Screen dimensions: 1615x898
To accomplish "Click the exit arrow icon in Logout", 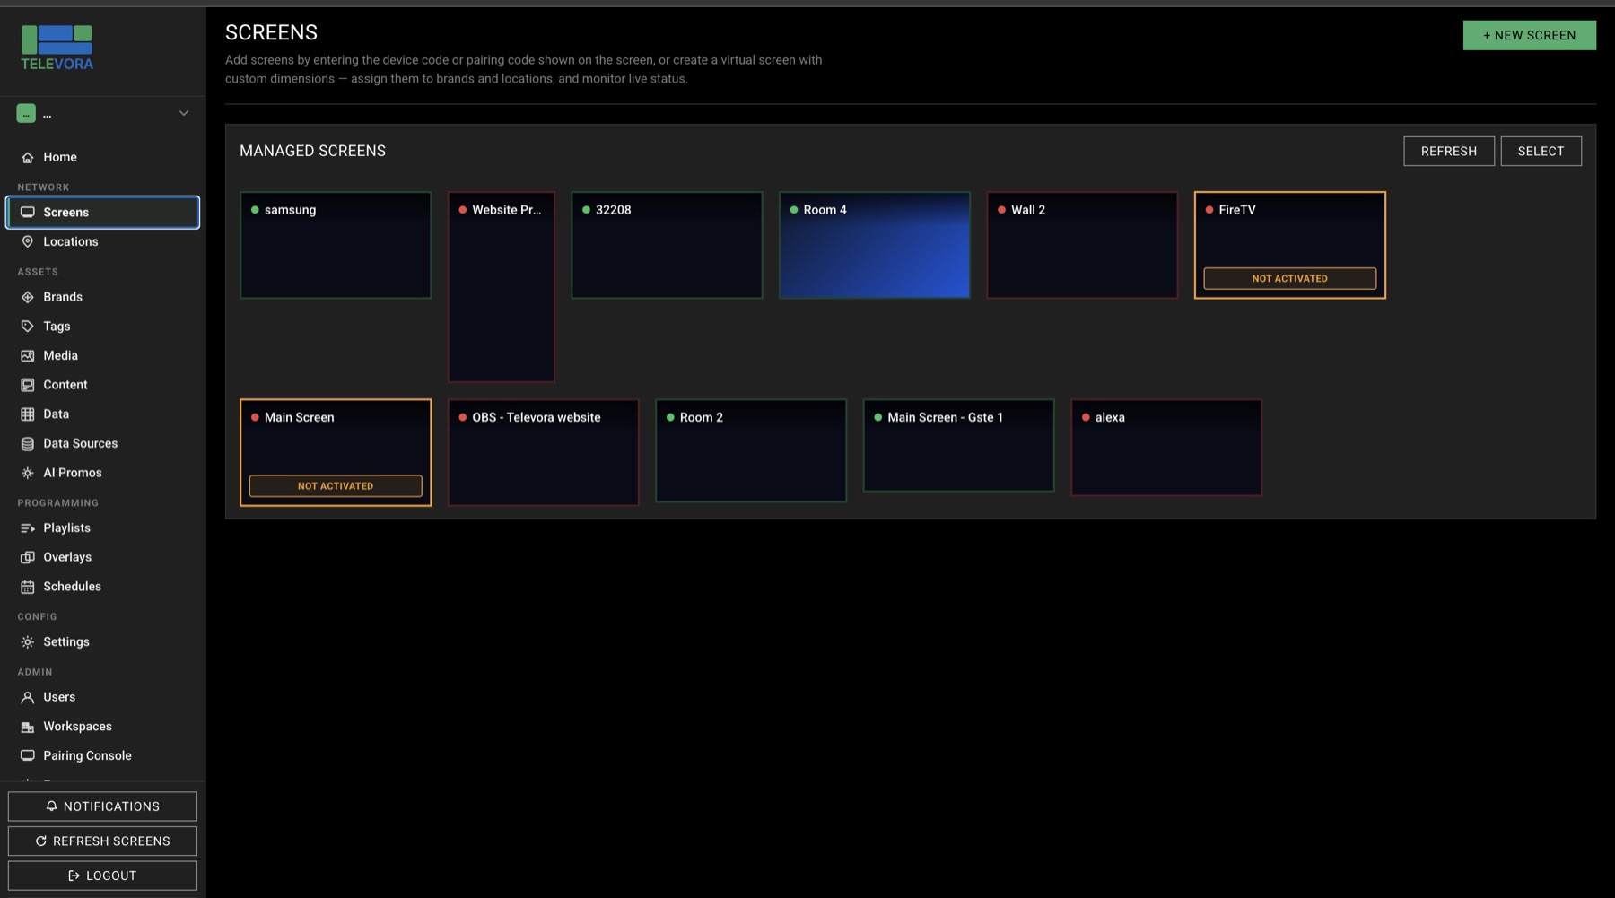I will point(74,876).
